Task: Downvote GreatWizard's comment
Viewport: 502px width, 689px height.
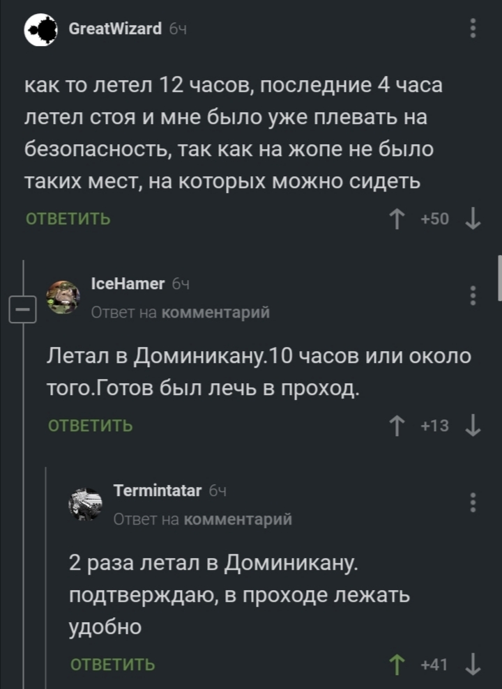Action: click(x=472, y=220)
